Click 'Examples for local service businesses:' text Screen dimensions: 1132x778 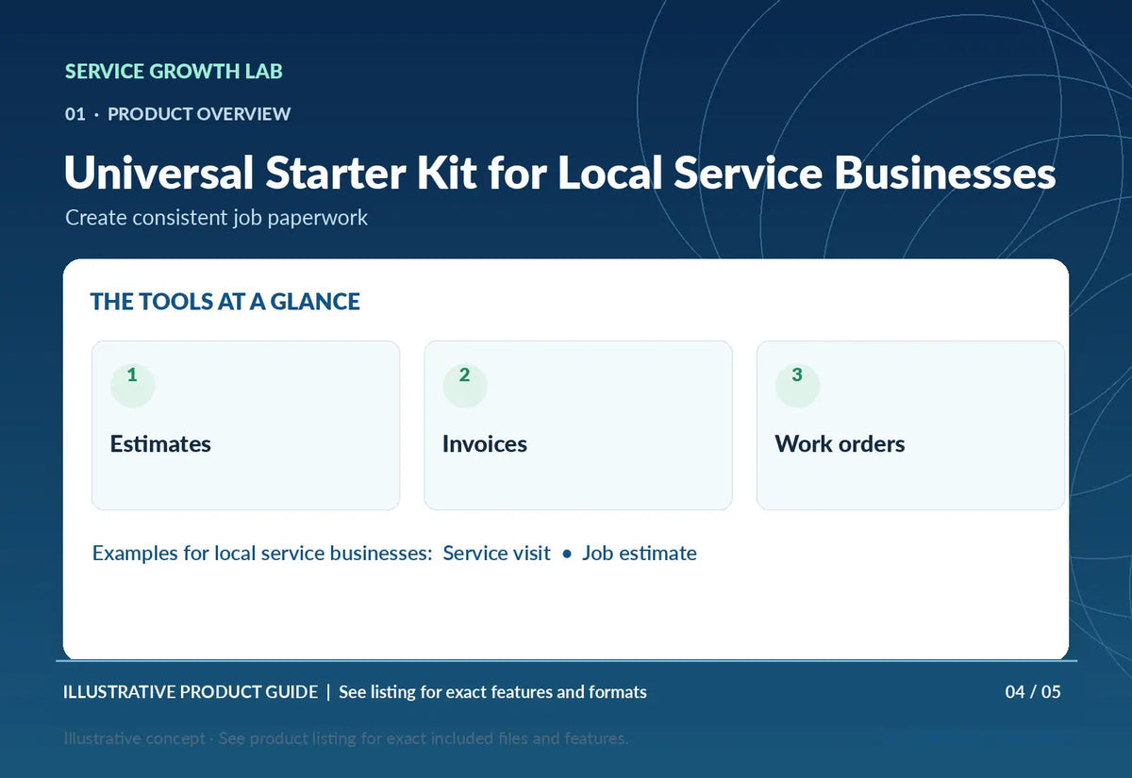(262, 554)
